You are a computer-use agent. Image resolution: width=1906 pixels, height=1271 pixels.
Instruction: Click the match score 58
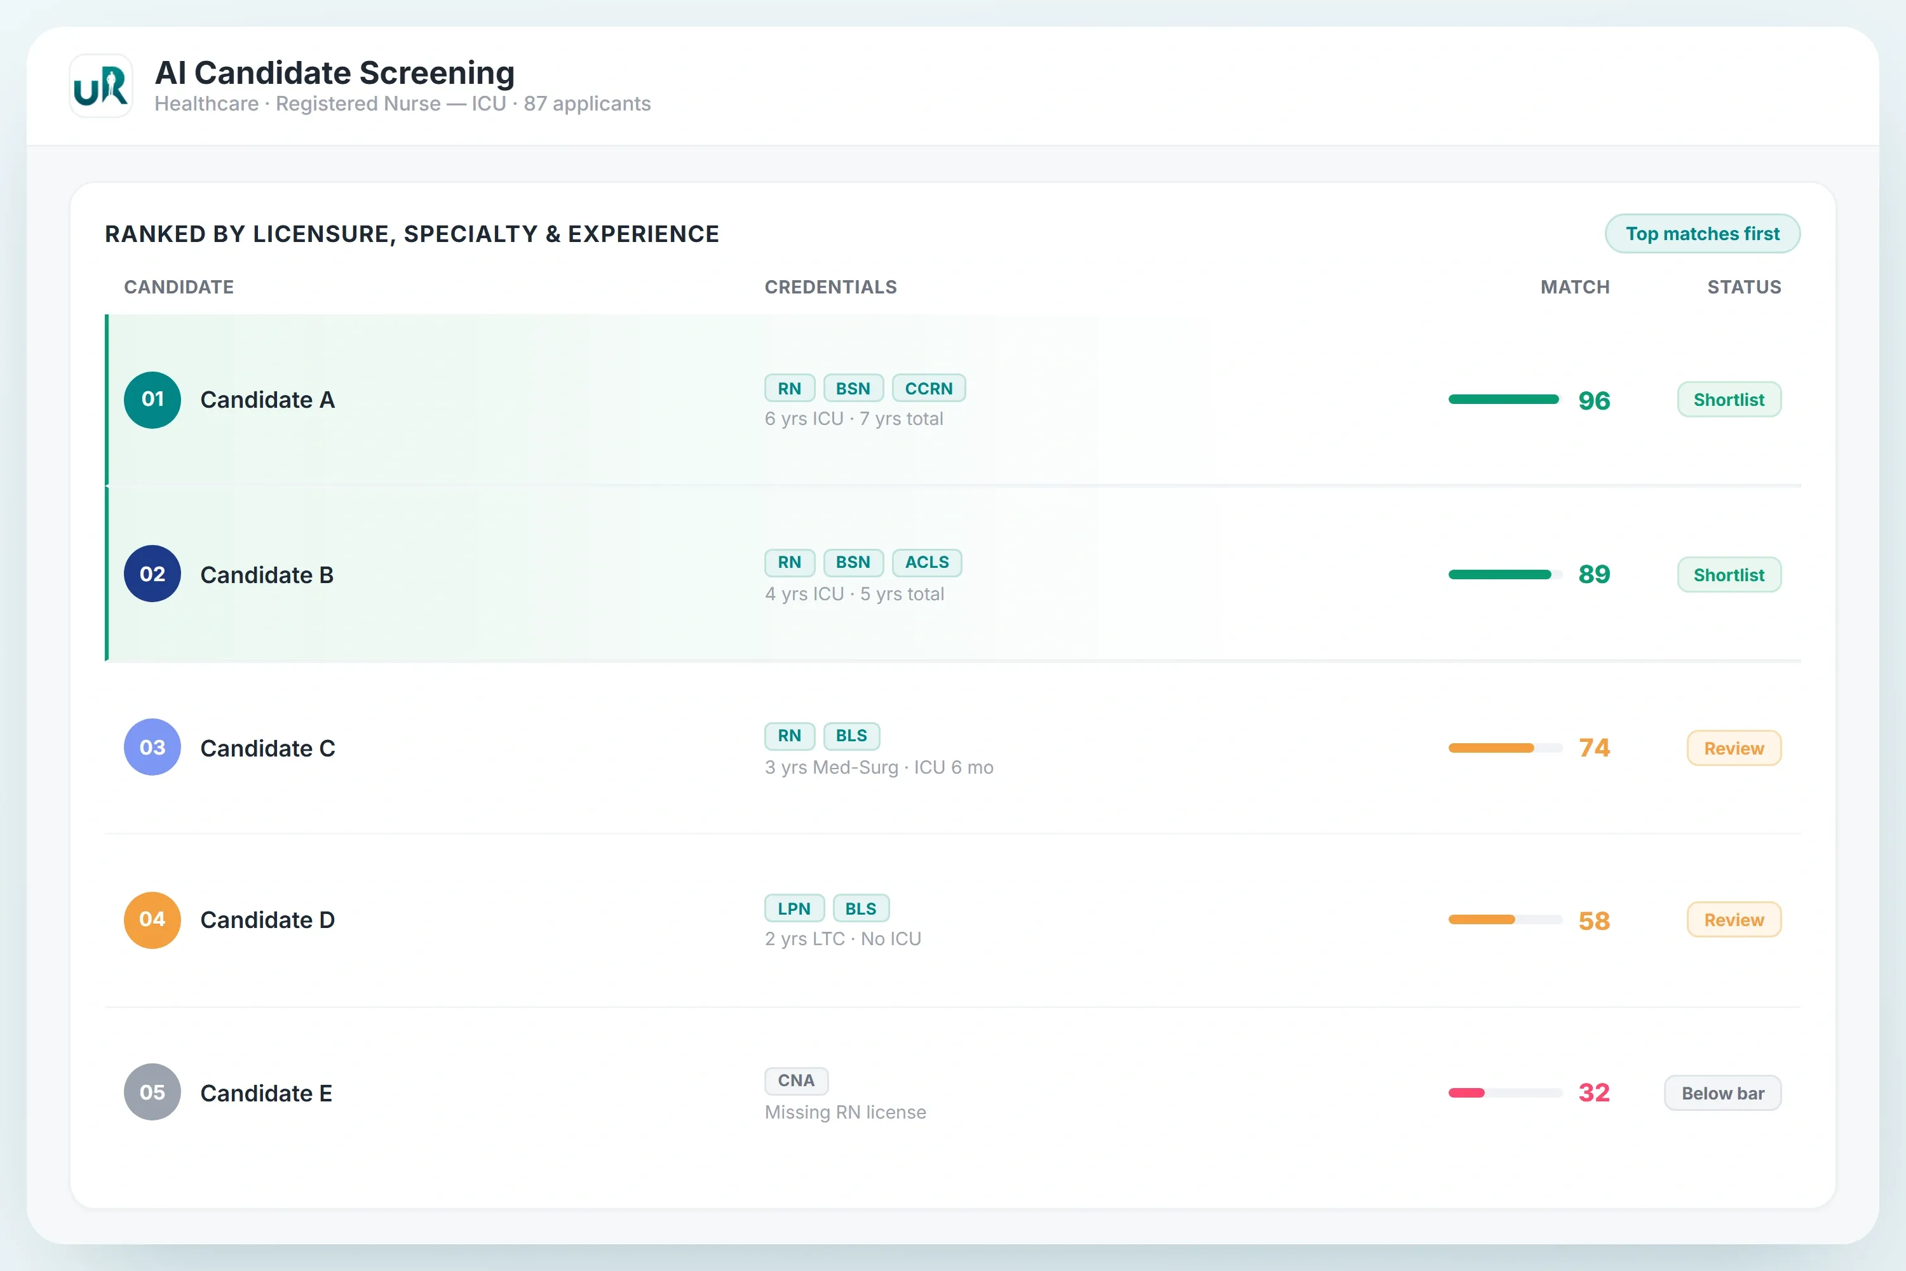[x=1594, y=921]
